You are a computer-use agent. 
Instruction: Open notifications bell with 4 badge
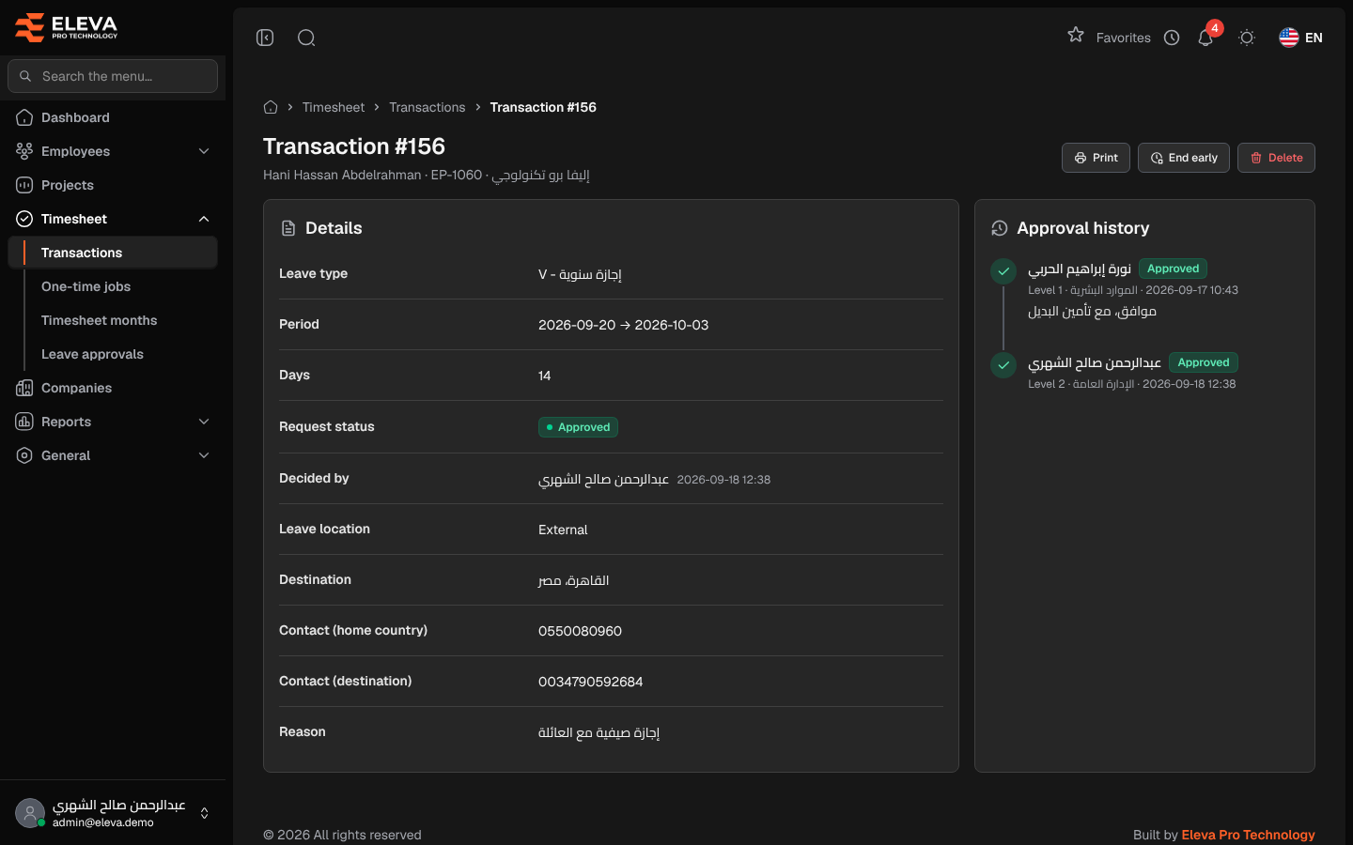point(1205,38)
